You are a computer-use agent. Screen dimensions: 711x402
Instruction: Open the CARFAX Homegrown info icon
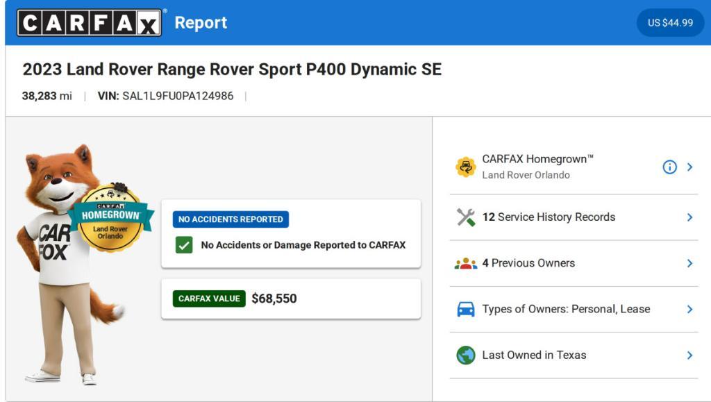pos(670,167)
